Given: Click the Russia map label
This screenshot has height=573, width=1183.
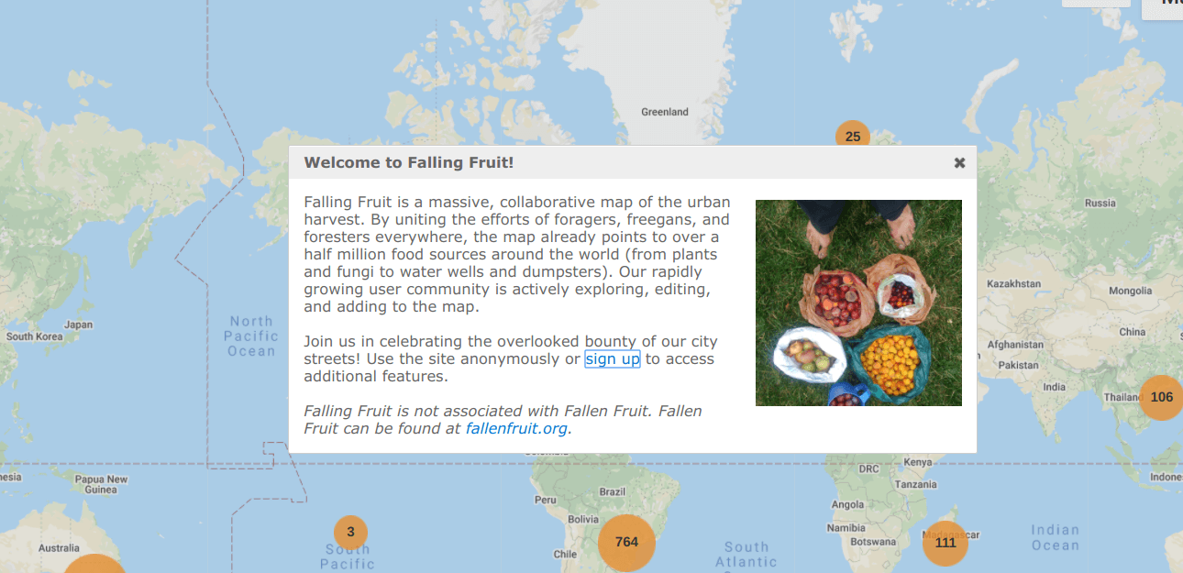Looking at the screenshot, I should point(1100,204).
